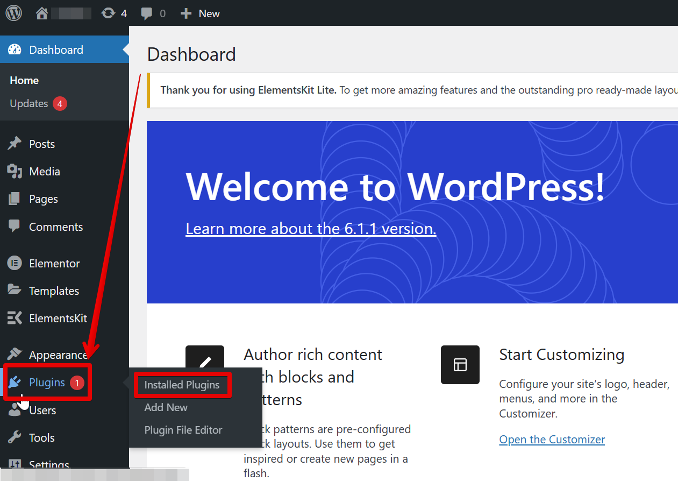This screenshot has height=481, width=678.
Task: Click Learn more about 6.1.1 version link
Action: point(311,229)
